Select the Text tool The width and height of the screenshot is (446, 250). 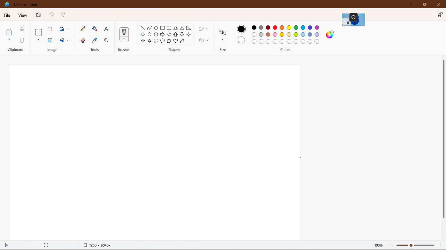106,29
